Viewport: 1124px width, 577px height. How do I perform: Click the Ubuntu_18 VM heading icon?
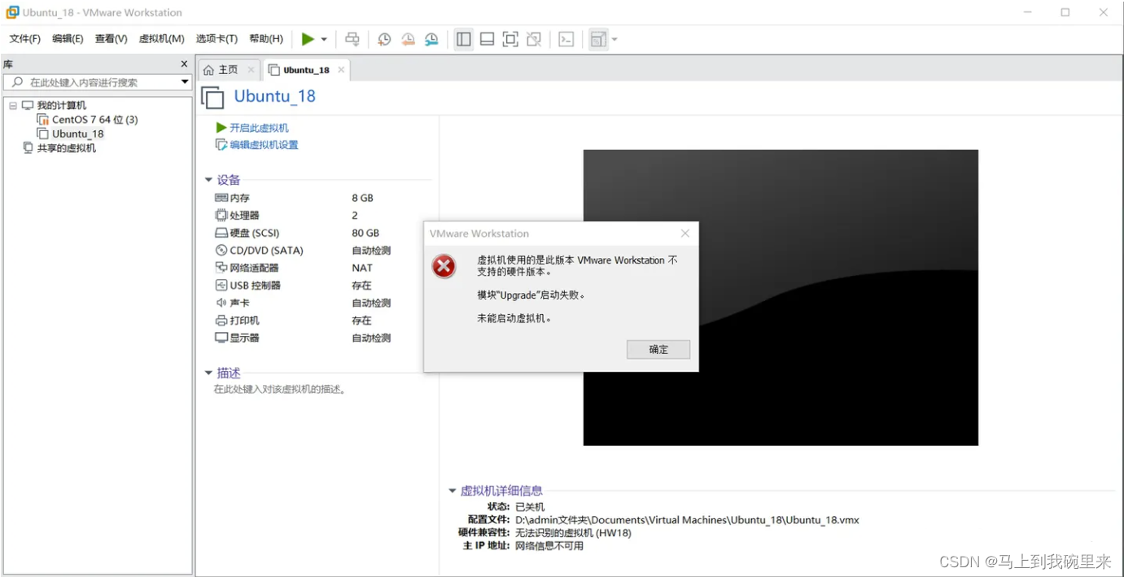pos(212,98)
